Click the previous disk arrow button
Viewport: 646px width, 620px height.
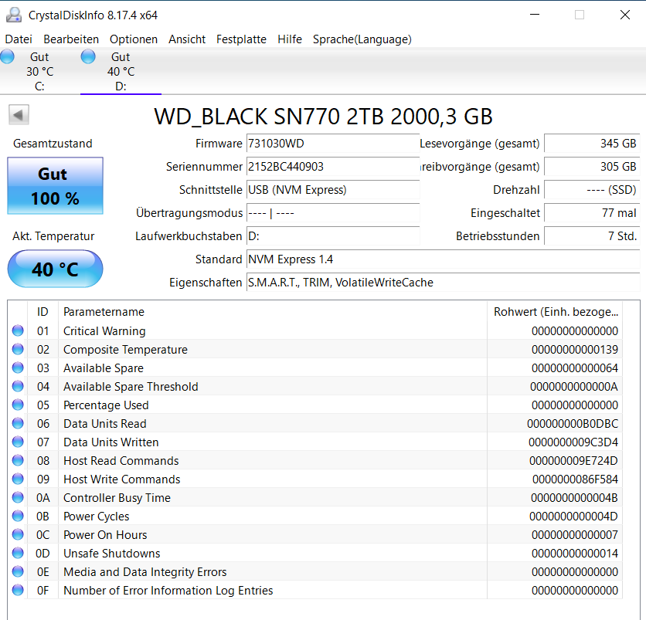pyautogui.click(x=19, y=114)
